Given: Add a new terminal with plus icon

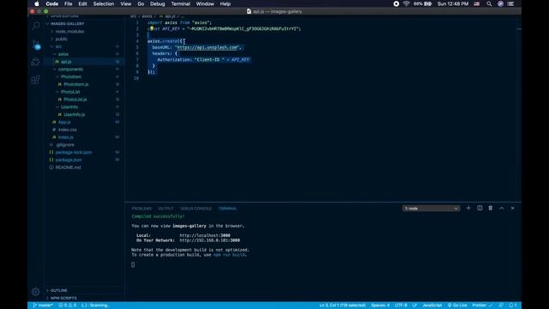Looking at the screenshot, I should [468, 208].
